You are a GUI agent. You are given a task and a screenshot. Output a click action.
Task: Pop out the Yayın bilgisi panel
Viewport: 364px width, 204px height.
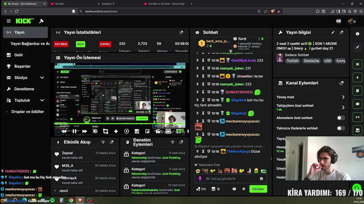[341, 32]
